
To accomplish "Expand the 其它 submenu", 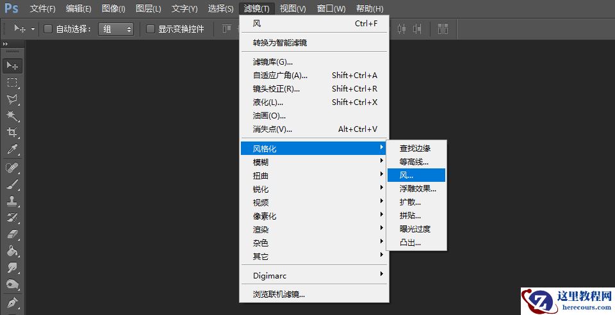I will [315, 256].
